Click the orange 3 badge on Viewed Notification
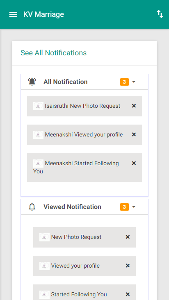 tap(124, 207)
